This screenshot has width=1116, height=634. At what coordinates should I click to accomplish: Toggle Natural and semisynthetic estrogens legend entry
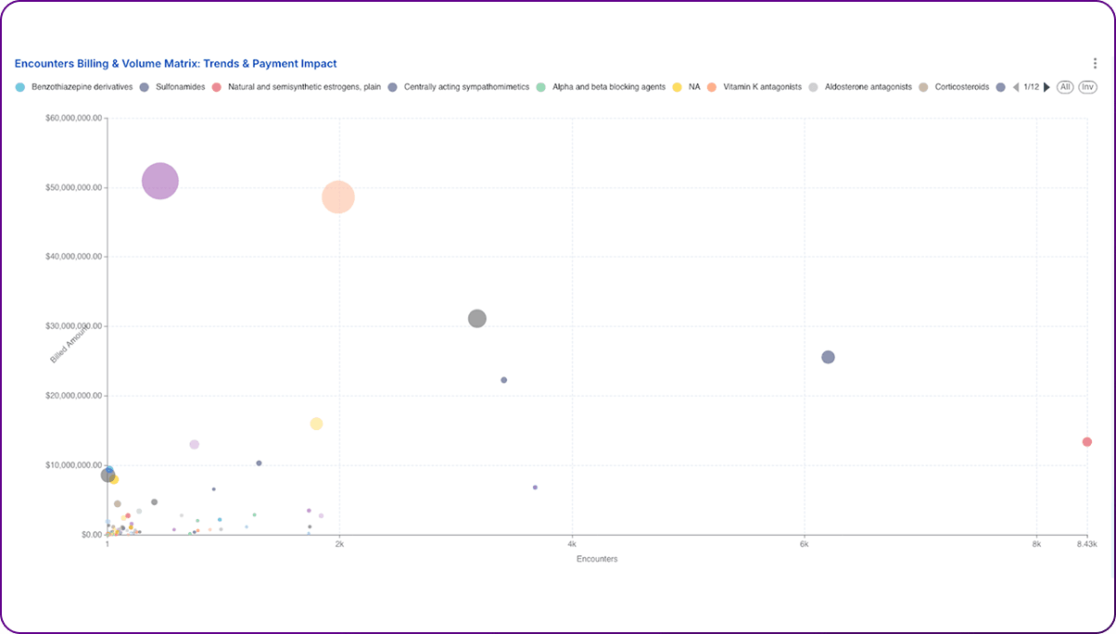pos(295,87)
